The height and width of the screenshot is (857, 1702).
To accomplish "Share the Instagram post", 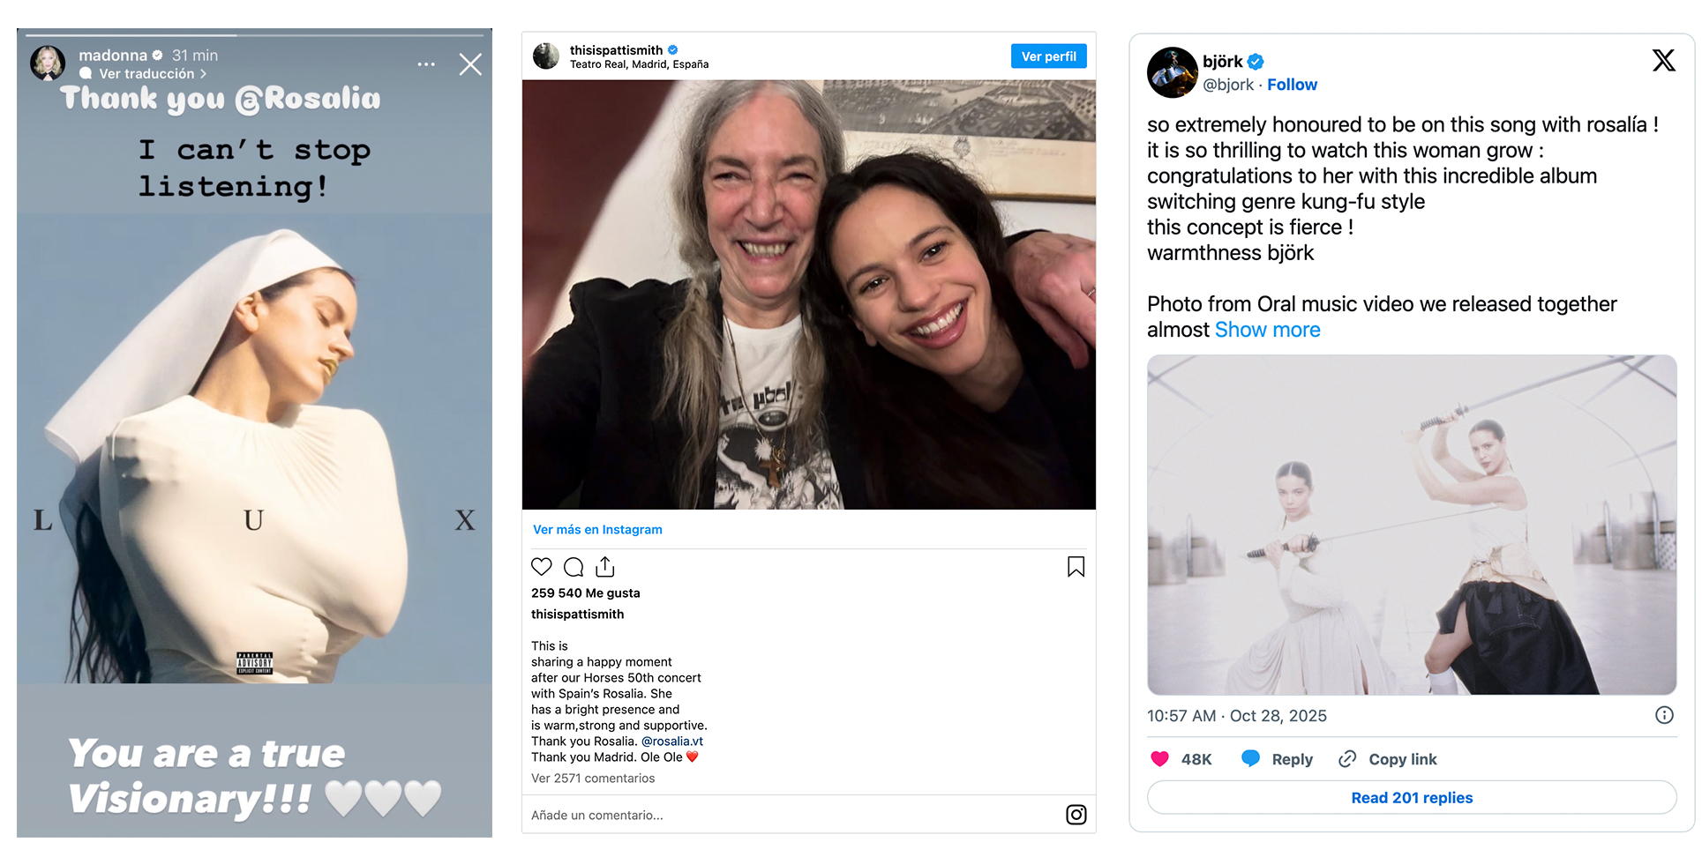I will pyautogui.click(x=605, y=567).
